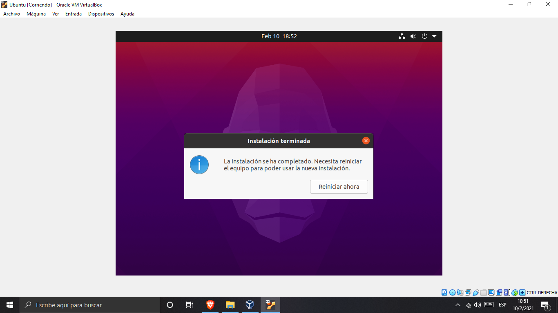Image resolution: width=558 pixels, height=313 pixels.
Task: Open the Ubuntu top bar clock Feb 10 18:52
Action: (279, 36)
